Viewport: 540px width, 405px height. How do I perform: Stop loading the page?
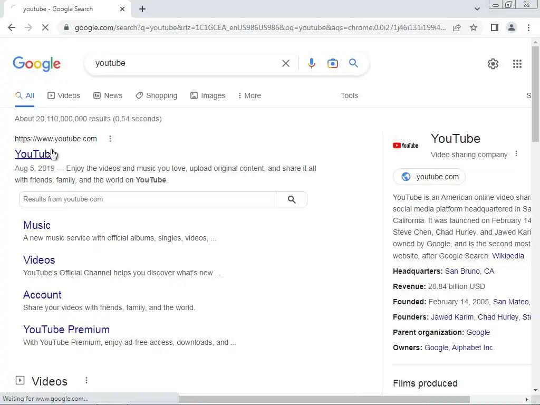click(45, 27)
